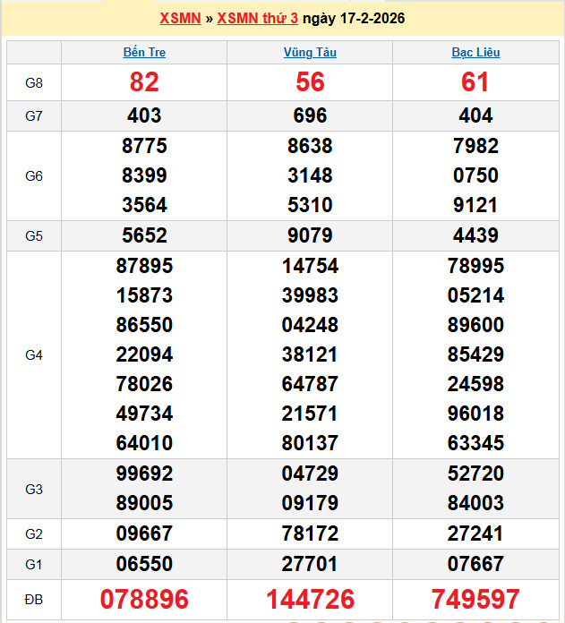Select the G4 row label
565x623 pixels.
coord(34,355)
